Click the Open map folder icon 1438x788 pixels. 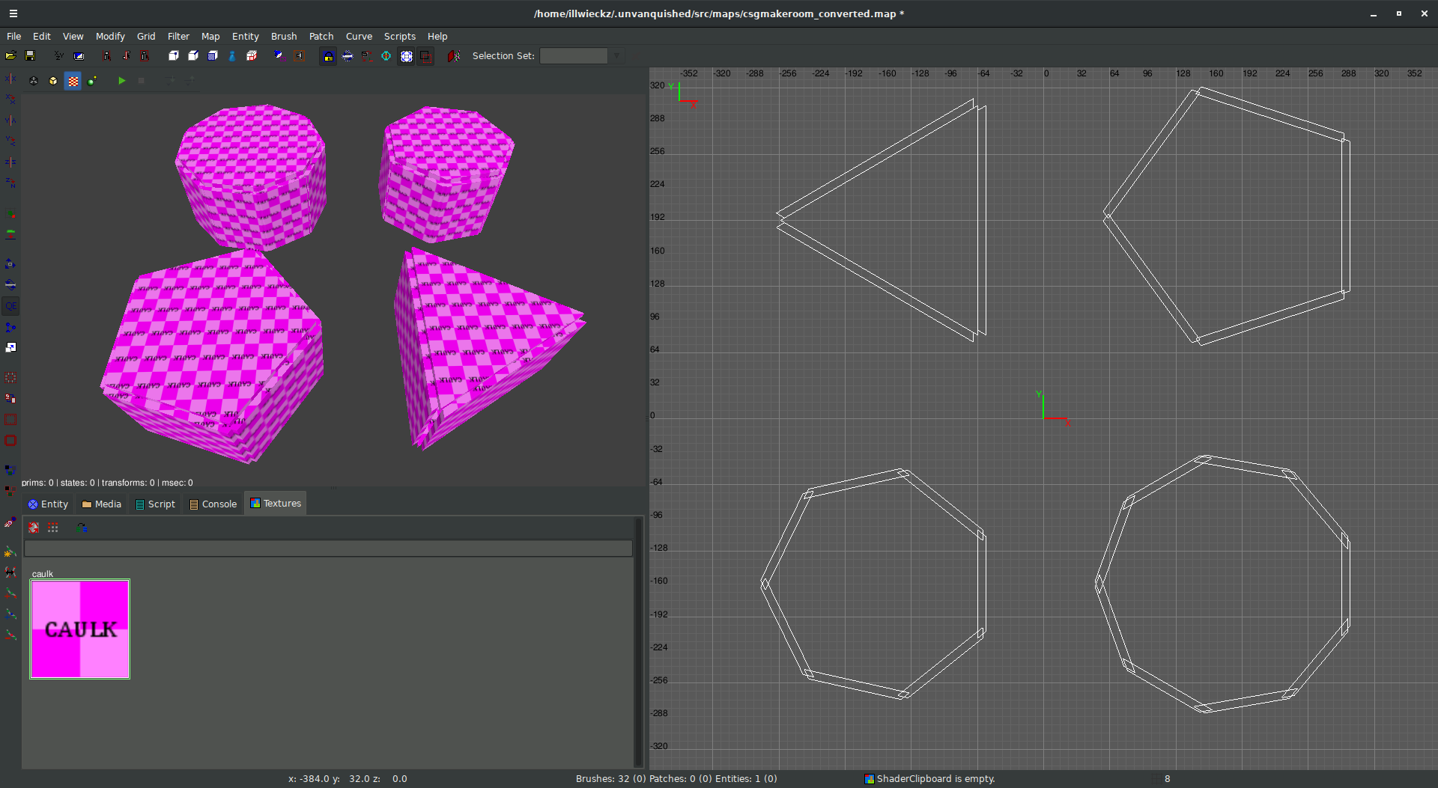tap(10, 56)
